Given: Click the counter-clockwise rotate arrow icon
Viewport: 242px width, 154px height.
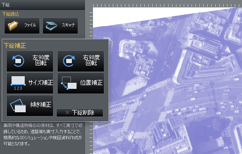Looking at the screenshot, I should 17,61.
